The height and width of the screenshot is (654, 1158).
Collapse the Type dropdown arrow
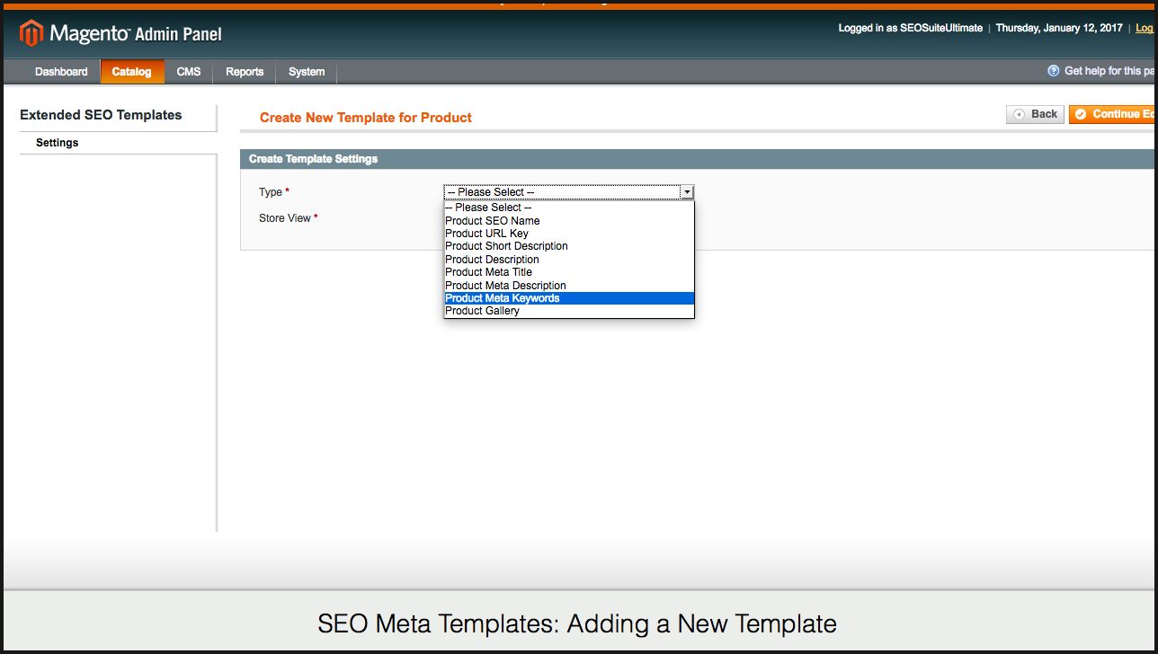coord(687,192)
